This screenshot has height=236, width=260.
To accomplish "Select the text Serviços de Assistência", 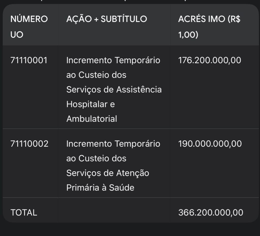I will tap(114, 90).
